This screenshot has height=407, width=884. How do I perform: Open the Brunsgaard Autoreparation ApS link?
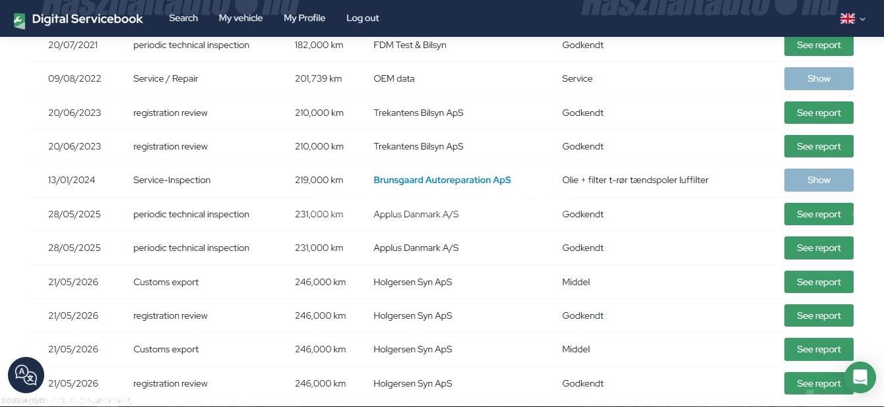click(442, 180)
